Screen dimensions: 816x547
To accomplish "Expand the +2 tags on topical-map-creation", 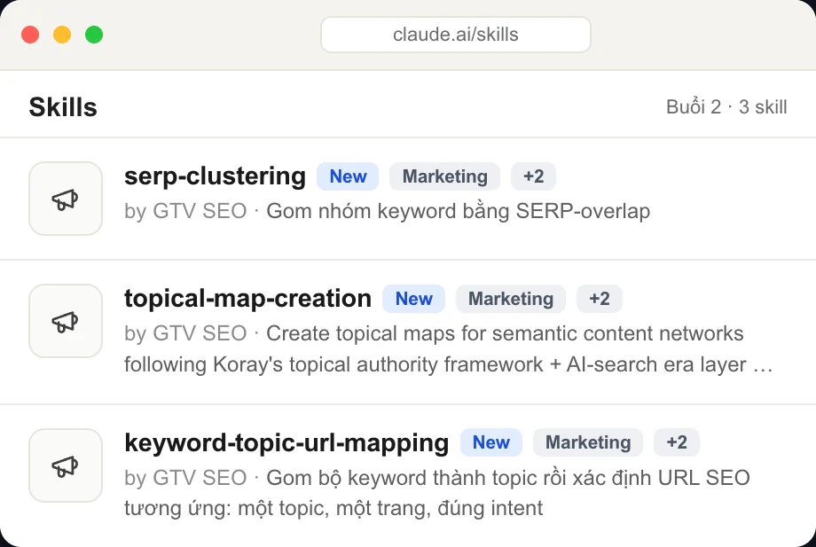I will point(599,299).
